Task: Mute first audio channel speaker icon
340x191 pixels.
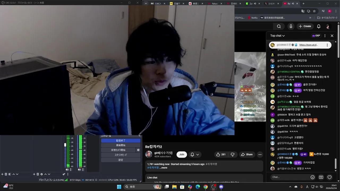Action: (x=67, y=170)
